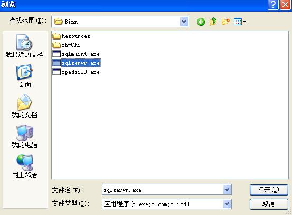292x215 pixels.
Task: Expand the 文件类型 dropdown arrow
Action: [x=227, y=204]
